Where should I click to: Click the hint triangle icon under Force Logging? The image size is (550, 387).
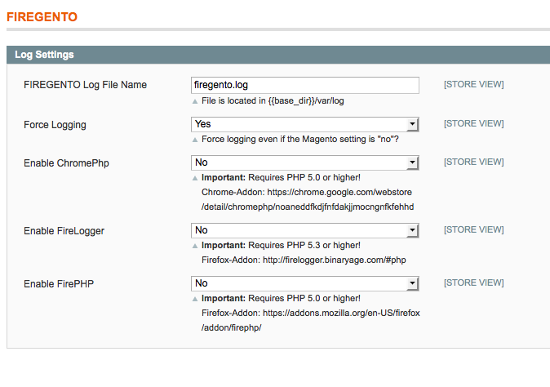195,140
